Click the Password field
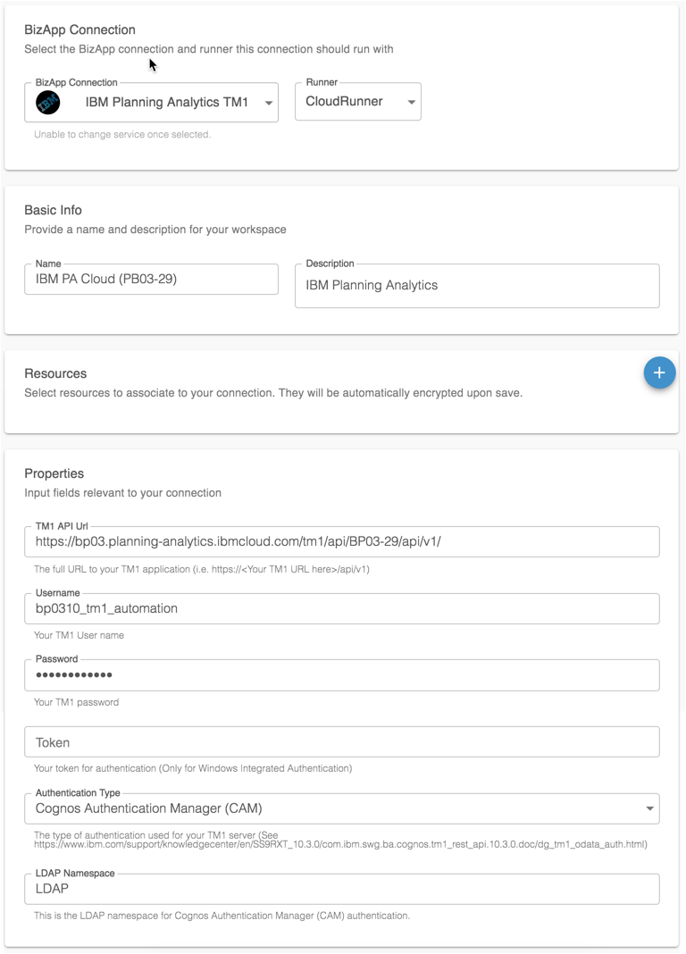Image resolution: width=686 pixels, height=954 pixels. pyautogui.click(x=342, y=675)
